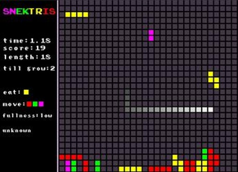The image size is (238, 172).
Task: Click the "time:1.18" readout
Action: click(27, 40)
